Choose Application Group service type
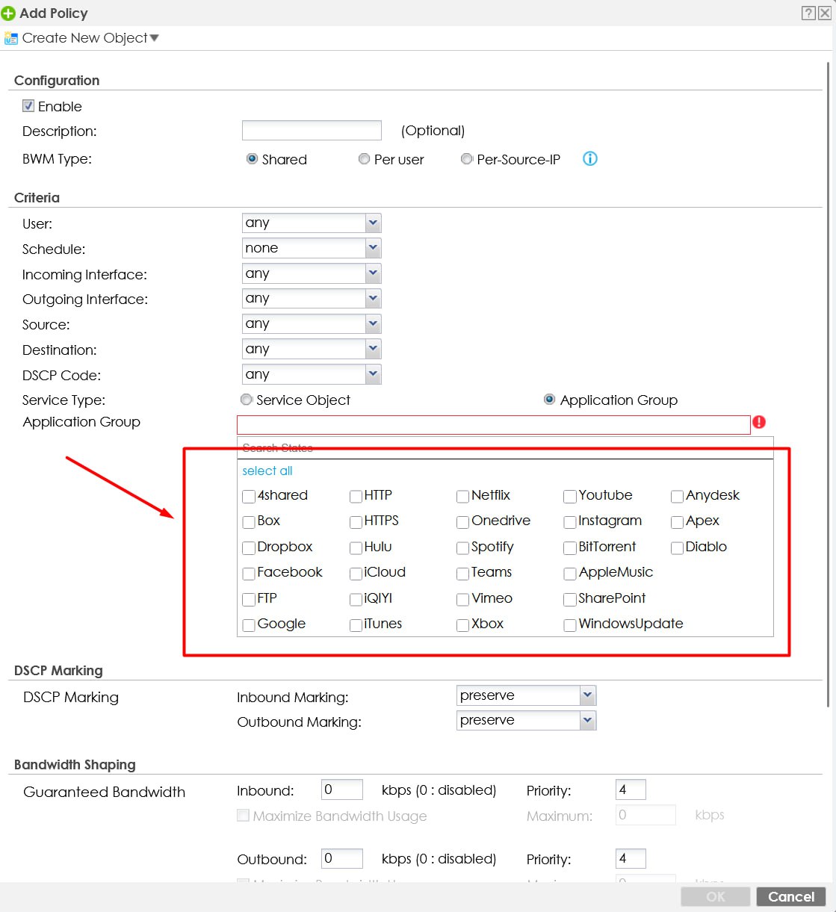This screenshot has width=836, height=912. (549, 400)
